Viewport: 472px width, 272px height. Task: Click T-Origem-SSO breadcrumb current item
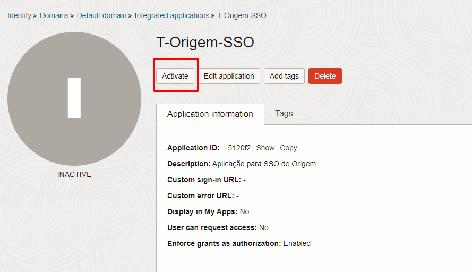(242, 15)
